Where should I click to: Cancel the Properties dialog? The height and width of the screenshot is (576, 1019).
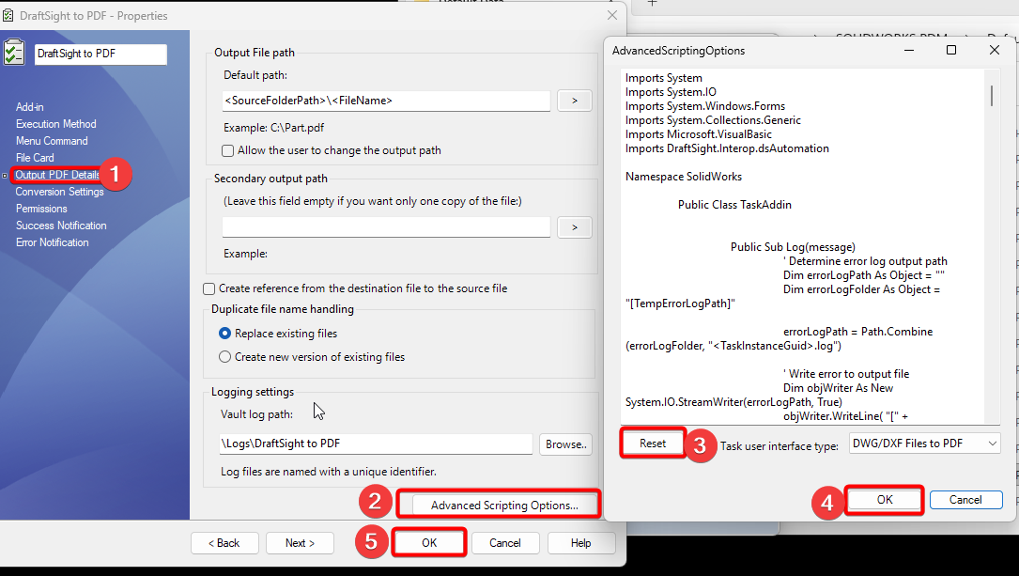[505, 543]
